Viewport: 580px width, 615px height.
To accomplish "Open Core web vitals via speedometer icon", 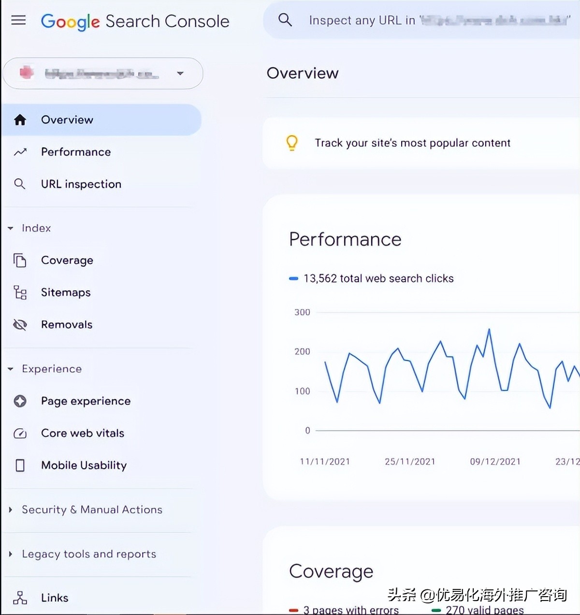I will click(x=20, y=433).
